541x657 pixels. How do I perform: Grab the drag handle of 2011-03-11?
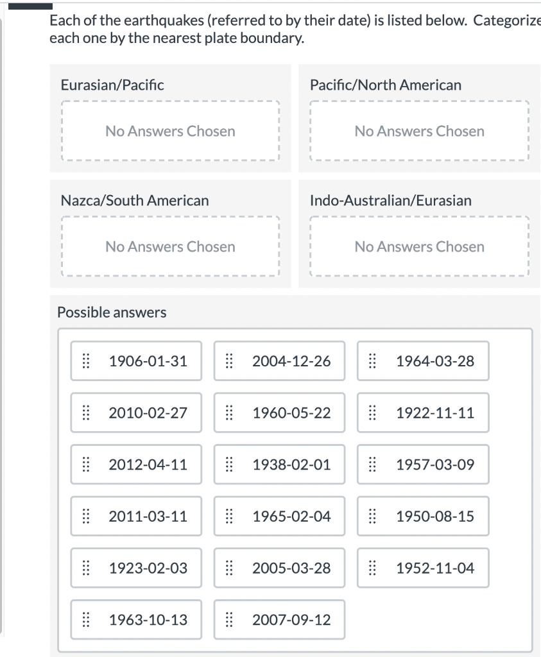click(x=85, y=516)
